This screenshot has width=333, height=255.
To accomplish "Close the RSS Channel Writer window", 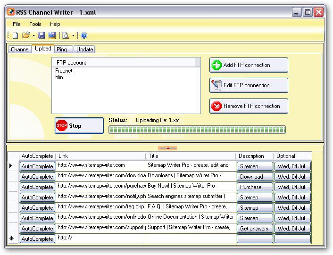I will tap(318, 12).
